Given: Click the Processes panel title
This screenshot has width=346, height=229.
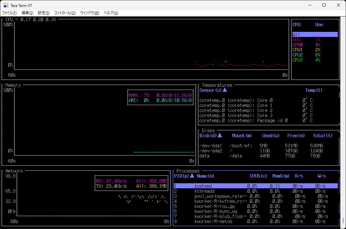Looking at the screenshot, I should [188, 171].
